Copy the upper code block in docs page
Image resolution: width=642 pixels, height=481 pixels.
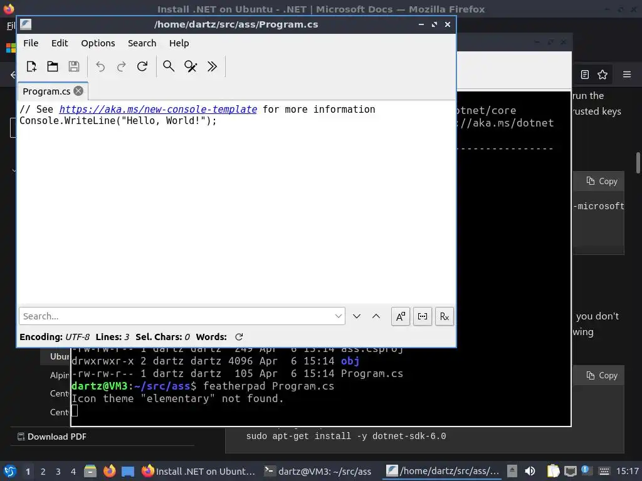(601, 181)
